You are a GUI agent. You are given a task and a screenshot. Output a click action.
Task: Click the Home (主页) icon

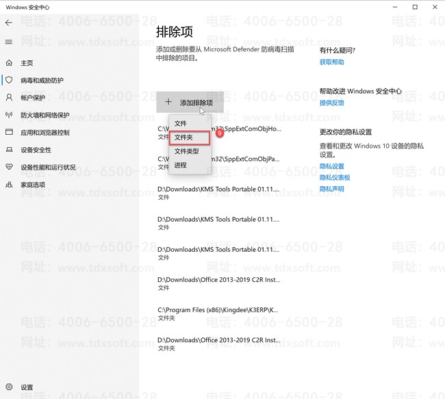[x=9, y=63]
